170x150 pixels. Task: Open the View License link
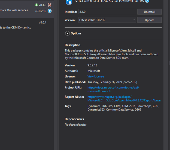click(96, 76)
